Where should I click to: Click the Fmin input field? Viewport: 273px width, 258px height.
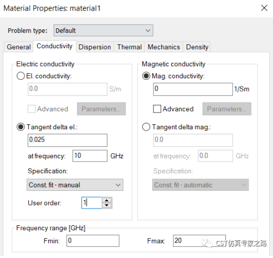coord(93,241)
